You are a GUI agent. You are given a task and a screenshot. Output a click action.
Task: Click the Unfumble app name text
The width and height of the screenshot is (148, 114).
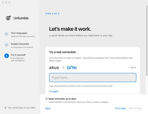(x=21, y=18)
